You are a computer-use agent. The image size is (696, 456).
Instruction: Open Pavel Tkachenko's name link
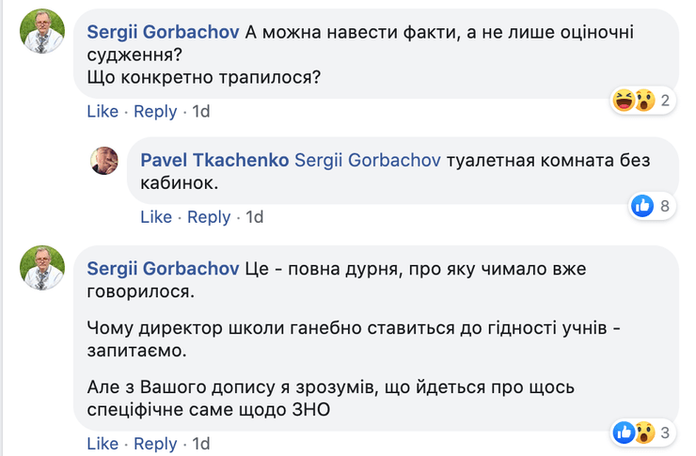(x=215, y=160)
